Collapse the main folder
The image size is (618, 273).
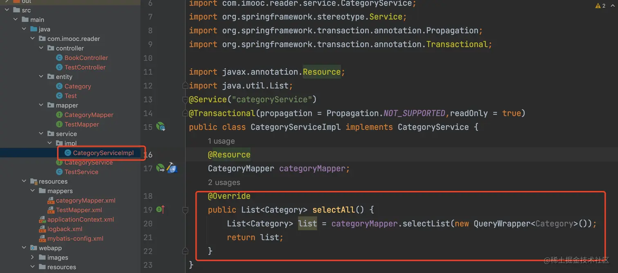[x=16, y=20]
